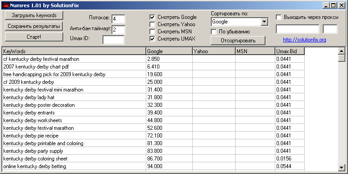348x174 pixels.
Task: Select 'kentucky derby party supply' keyword
Action: point(33,151)
